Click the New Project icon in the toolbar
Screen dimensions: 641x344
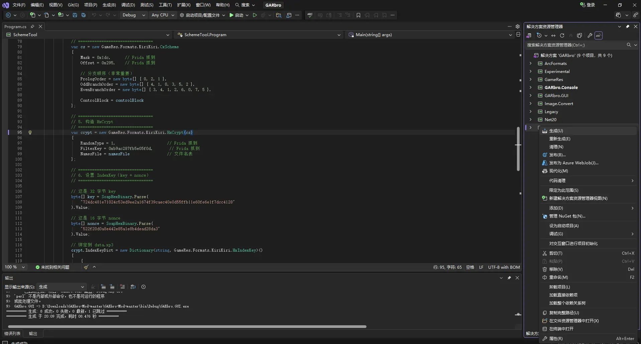(32, 15)
